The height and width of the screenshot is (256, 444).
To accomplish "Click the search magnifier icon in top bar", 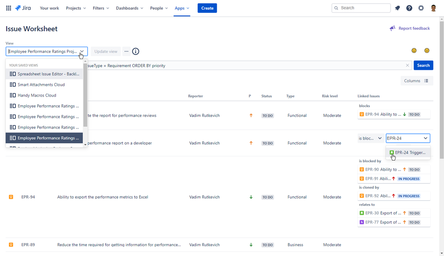I will (336, 8).
